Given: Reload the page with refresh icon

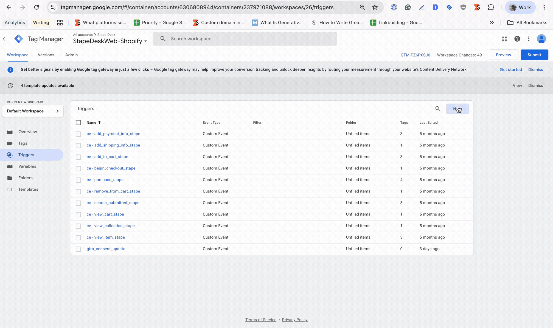Looking at the screenshot, I should tap(37, 7).
